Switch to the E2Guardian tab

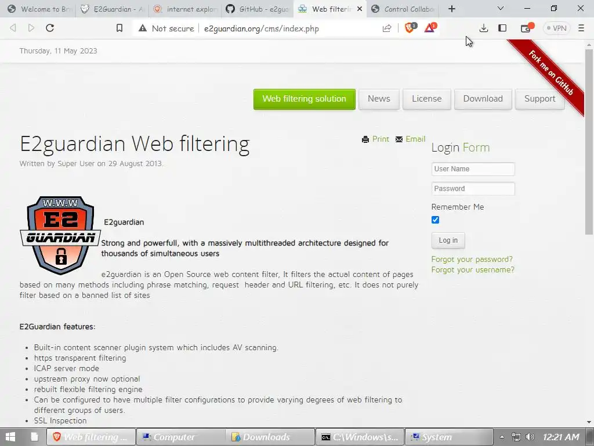(113, 9)
